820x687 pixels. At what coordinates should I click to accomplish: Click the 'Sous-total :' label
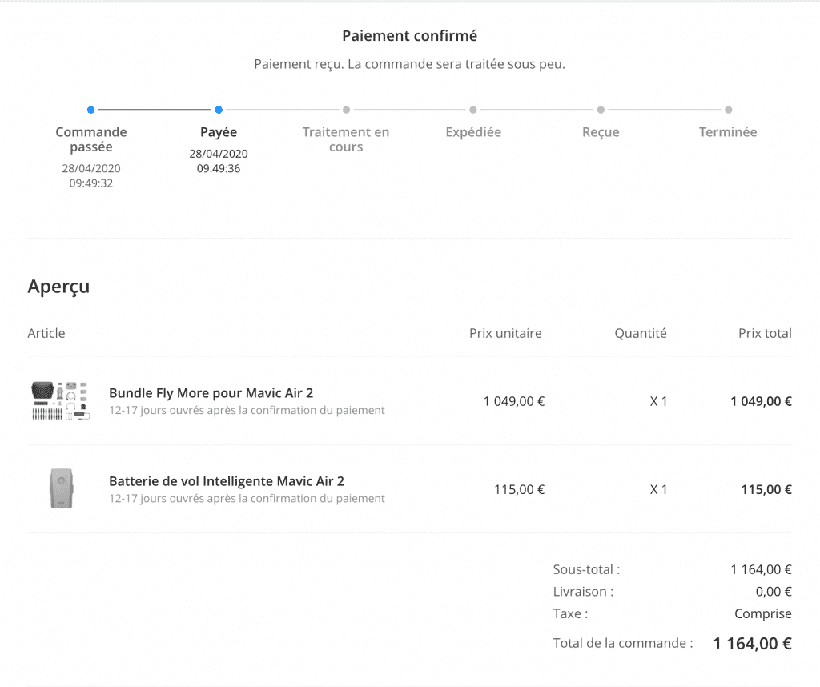[587, 569]
